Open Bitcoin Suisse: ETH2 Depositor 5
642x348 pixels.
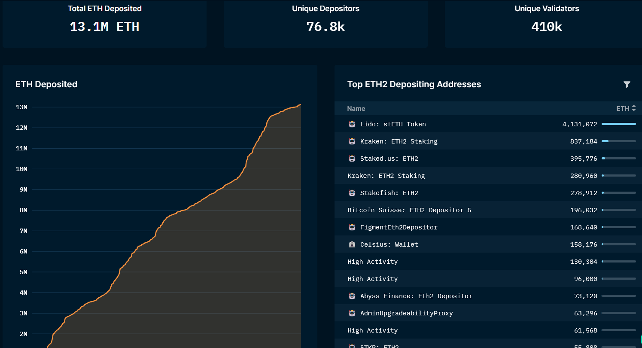409,210
